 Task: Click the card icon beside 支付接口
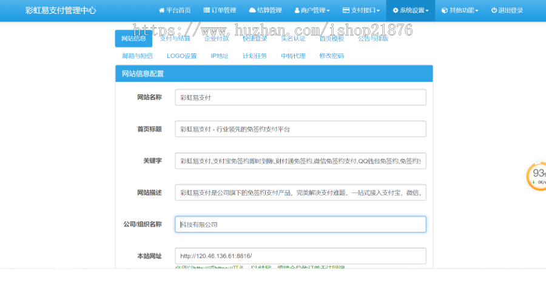coord(346,10)
